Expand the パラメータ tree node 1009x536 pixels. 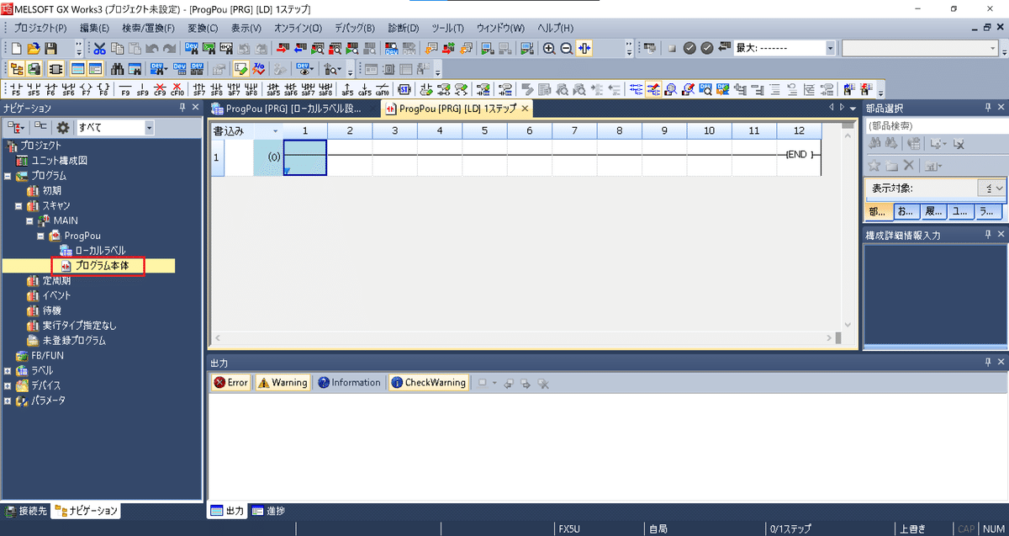8,401
